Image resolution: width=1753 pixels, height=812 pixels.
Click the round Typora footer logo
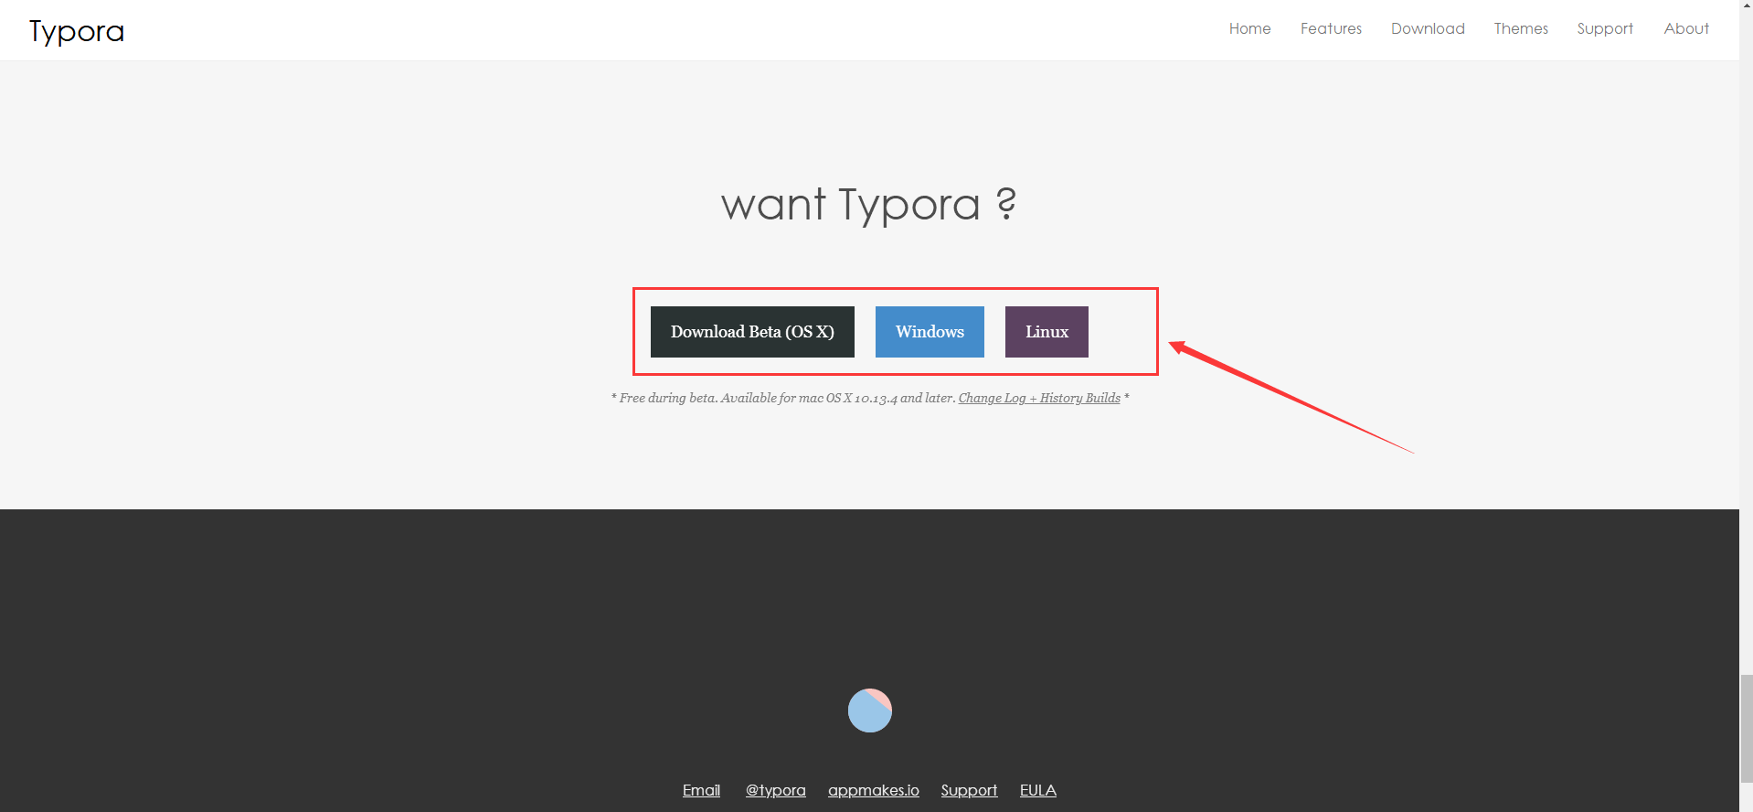[870, 710]
